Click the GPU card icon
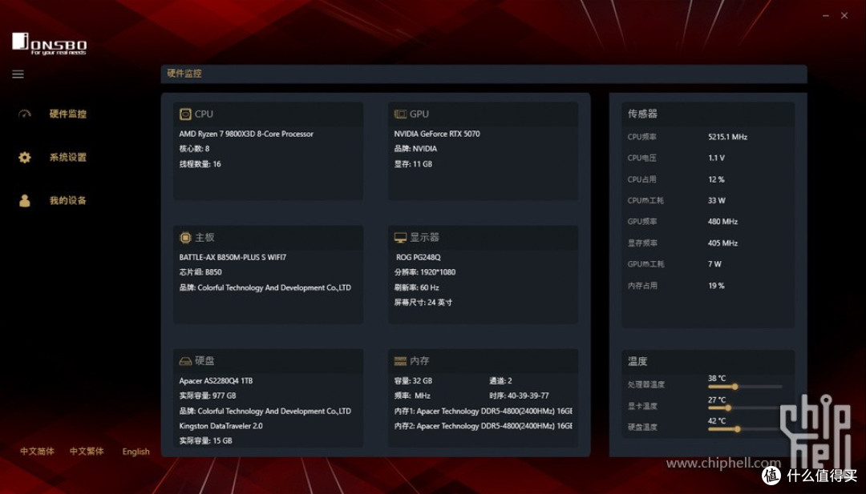This screenshot has height=494, width=866. click(x=400, y=114)
